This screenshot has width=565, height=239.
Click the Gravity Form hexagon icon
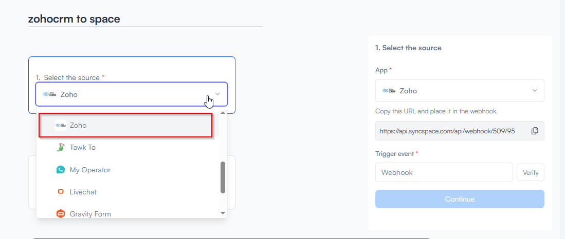point(61,214)
